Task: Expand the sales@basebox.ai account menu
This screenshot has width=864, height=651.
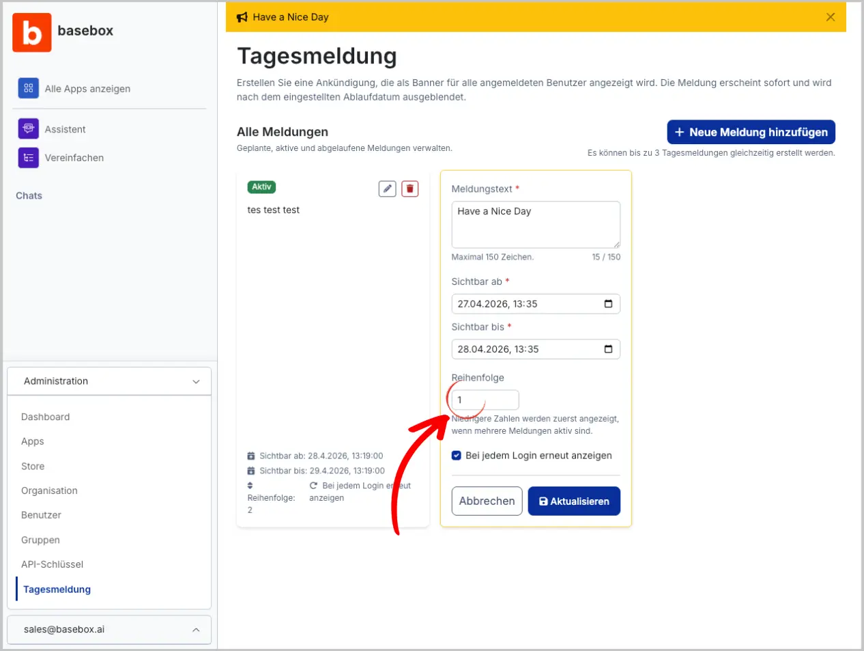Action: [x=196, y=630]
